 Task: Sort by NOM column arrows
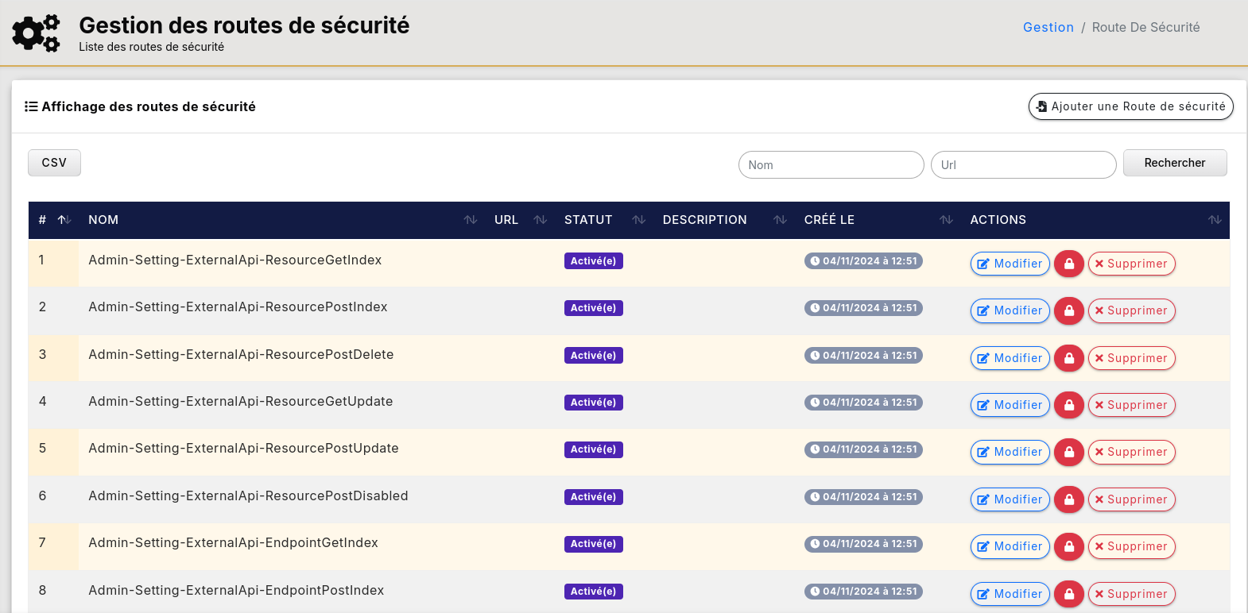[x=471, y=220]
